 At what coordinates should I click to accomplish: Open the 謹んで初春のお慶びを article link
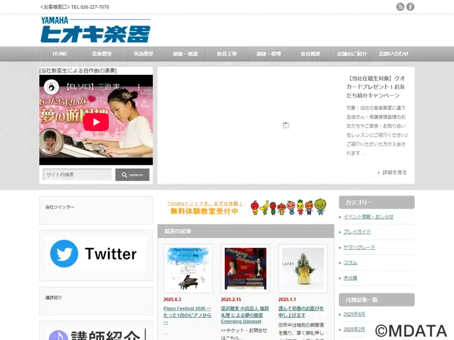click(301, 312)
